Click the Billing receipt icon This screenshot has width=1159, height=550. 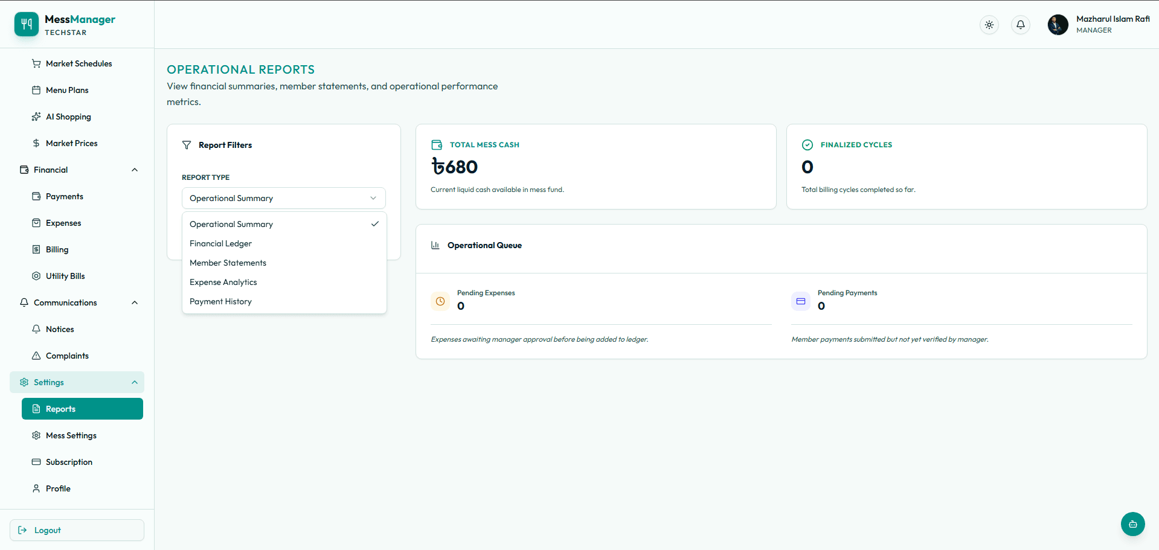coord(36,249)
